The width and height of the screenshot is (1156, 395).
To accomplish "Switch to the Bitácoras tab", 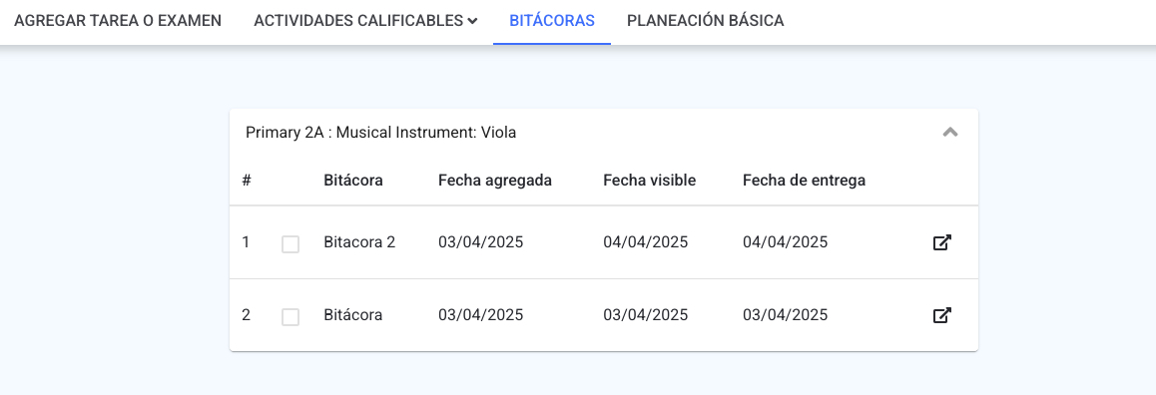I will pos(552,21).
